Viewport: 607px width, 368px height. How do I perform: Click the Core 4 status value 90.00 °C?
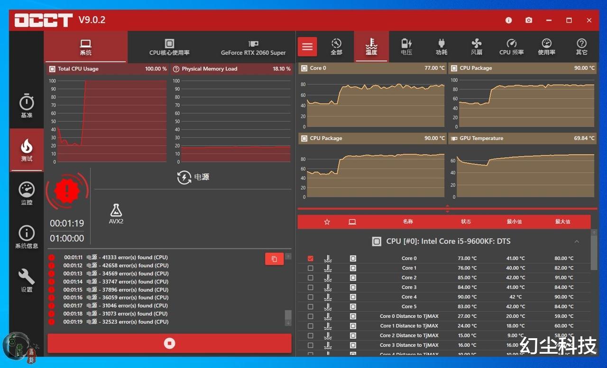[467, 297]
